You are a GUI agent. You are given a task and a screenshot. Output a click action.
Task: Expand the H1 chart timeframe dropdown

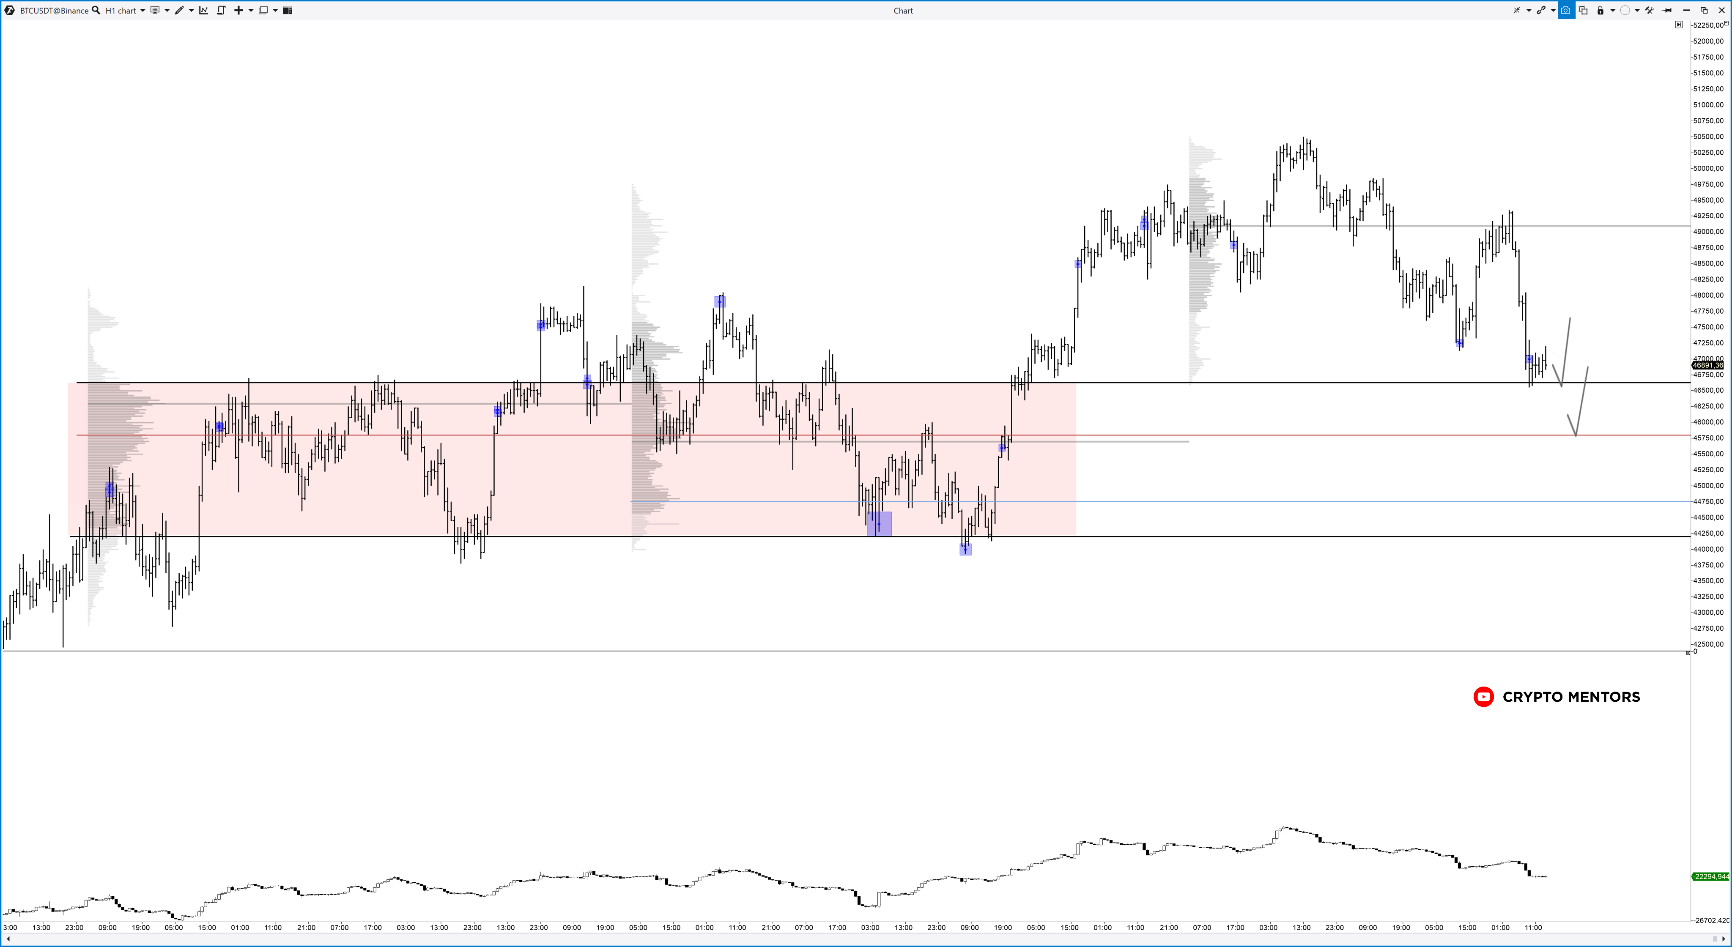coord(143,10)
